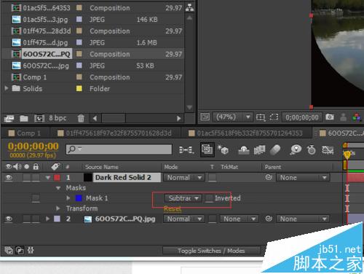
Task: Check the Inverted box for Mask 1
Action: click(209, 198)
